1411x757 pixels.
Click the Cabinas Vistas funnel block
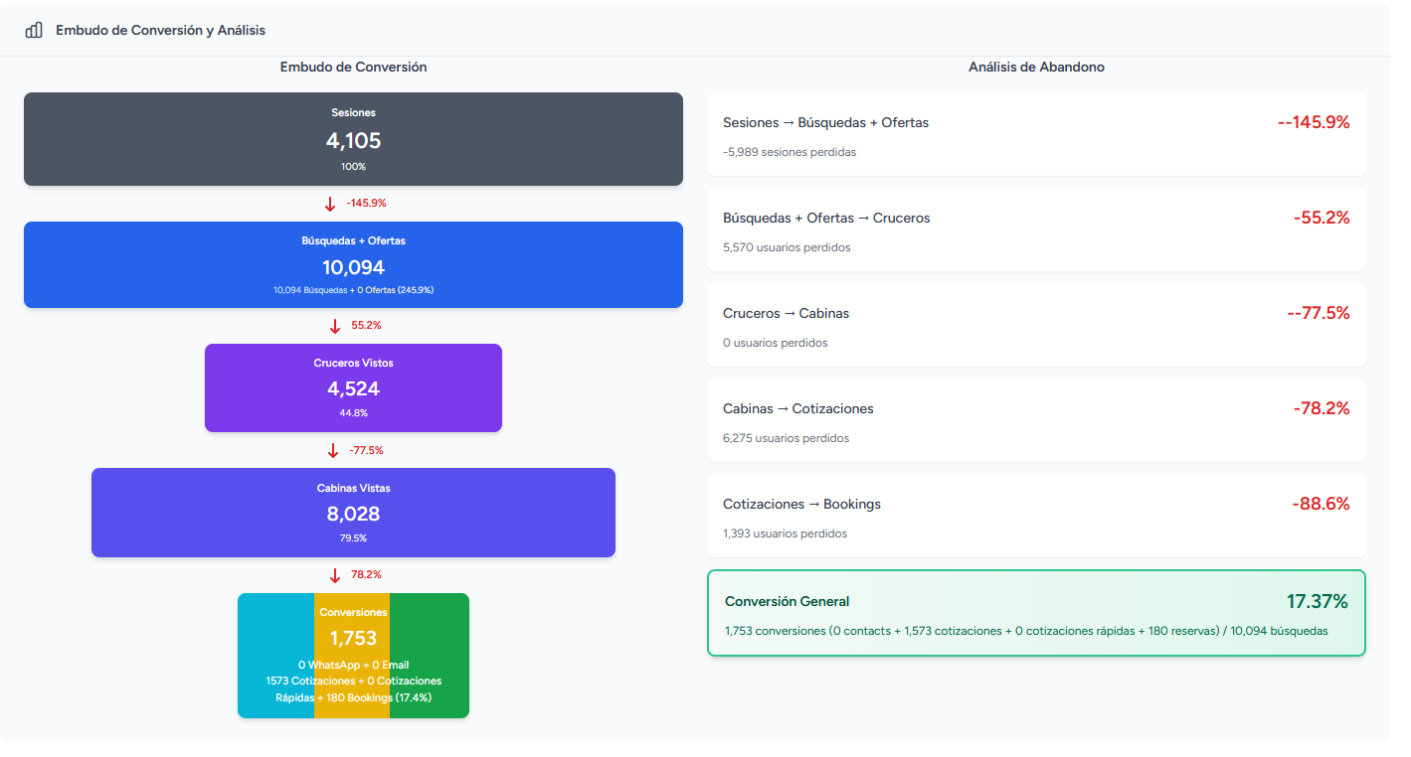point(353,513)
